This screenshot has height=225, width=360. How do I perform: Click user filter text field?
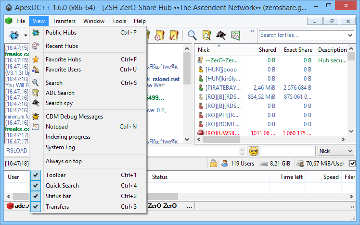288,151
